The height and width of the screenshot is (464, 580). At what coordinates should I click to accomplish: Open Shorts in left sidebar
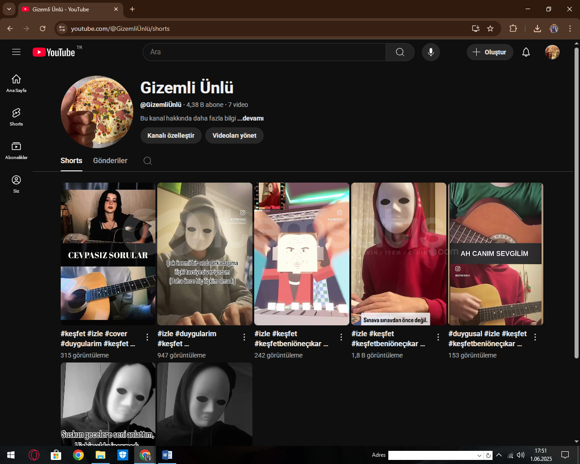click(x=16, y=117)
